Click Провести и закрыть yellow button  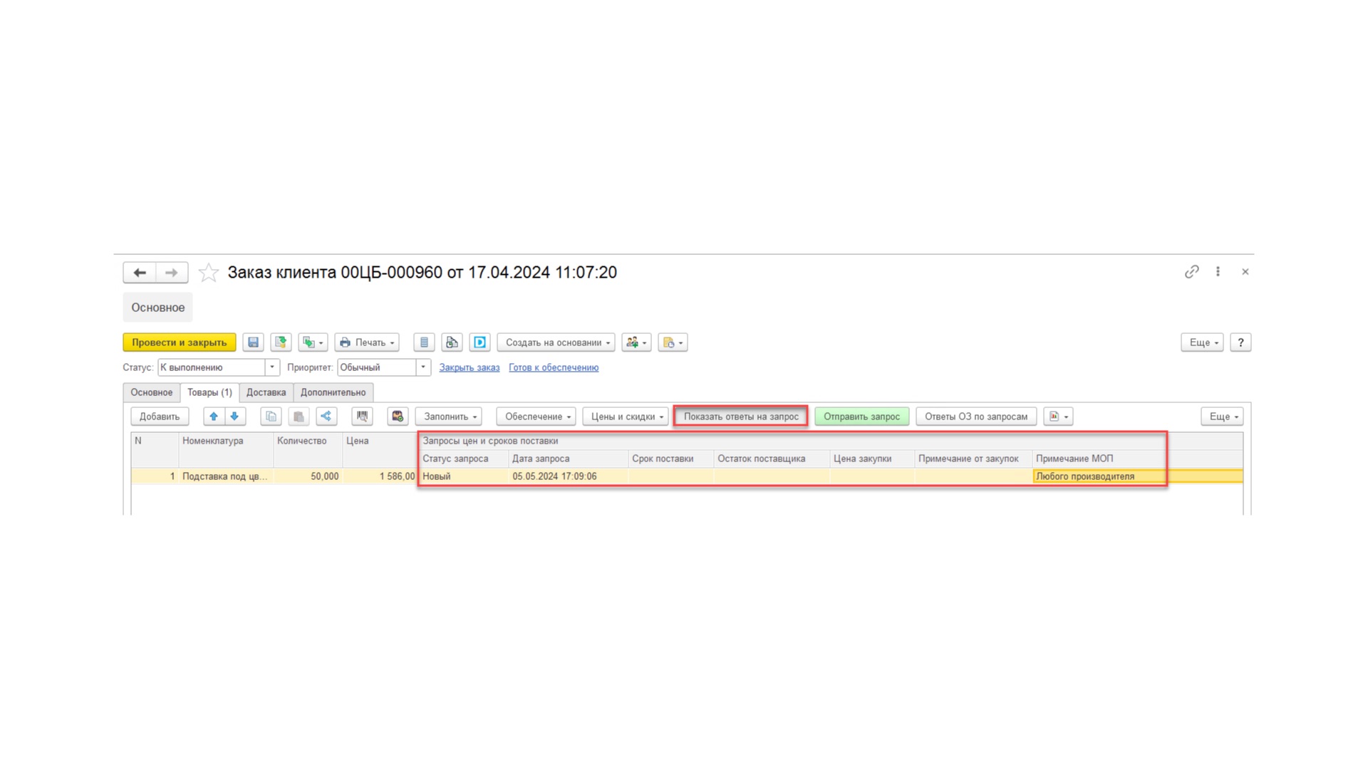point(180,342)
